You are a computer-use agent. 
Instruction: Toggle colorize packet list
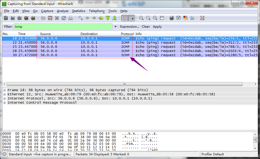(x=125, y=18)
